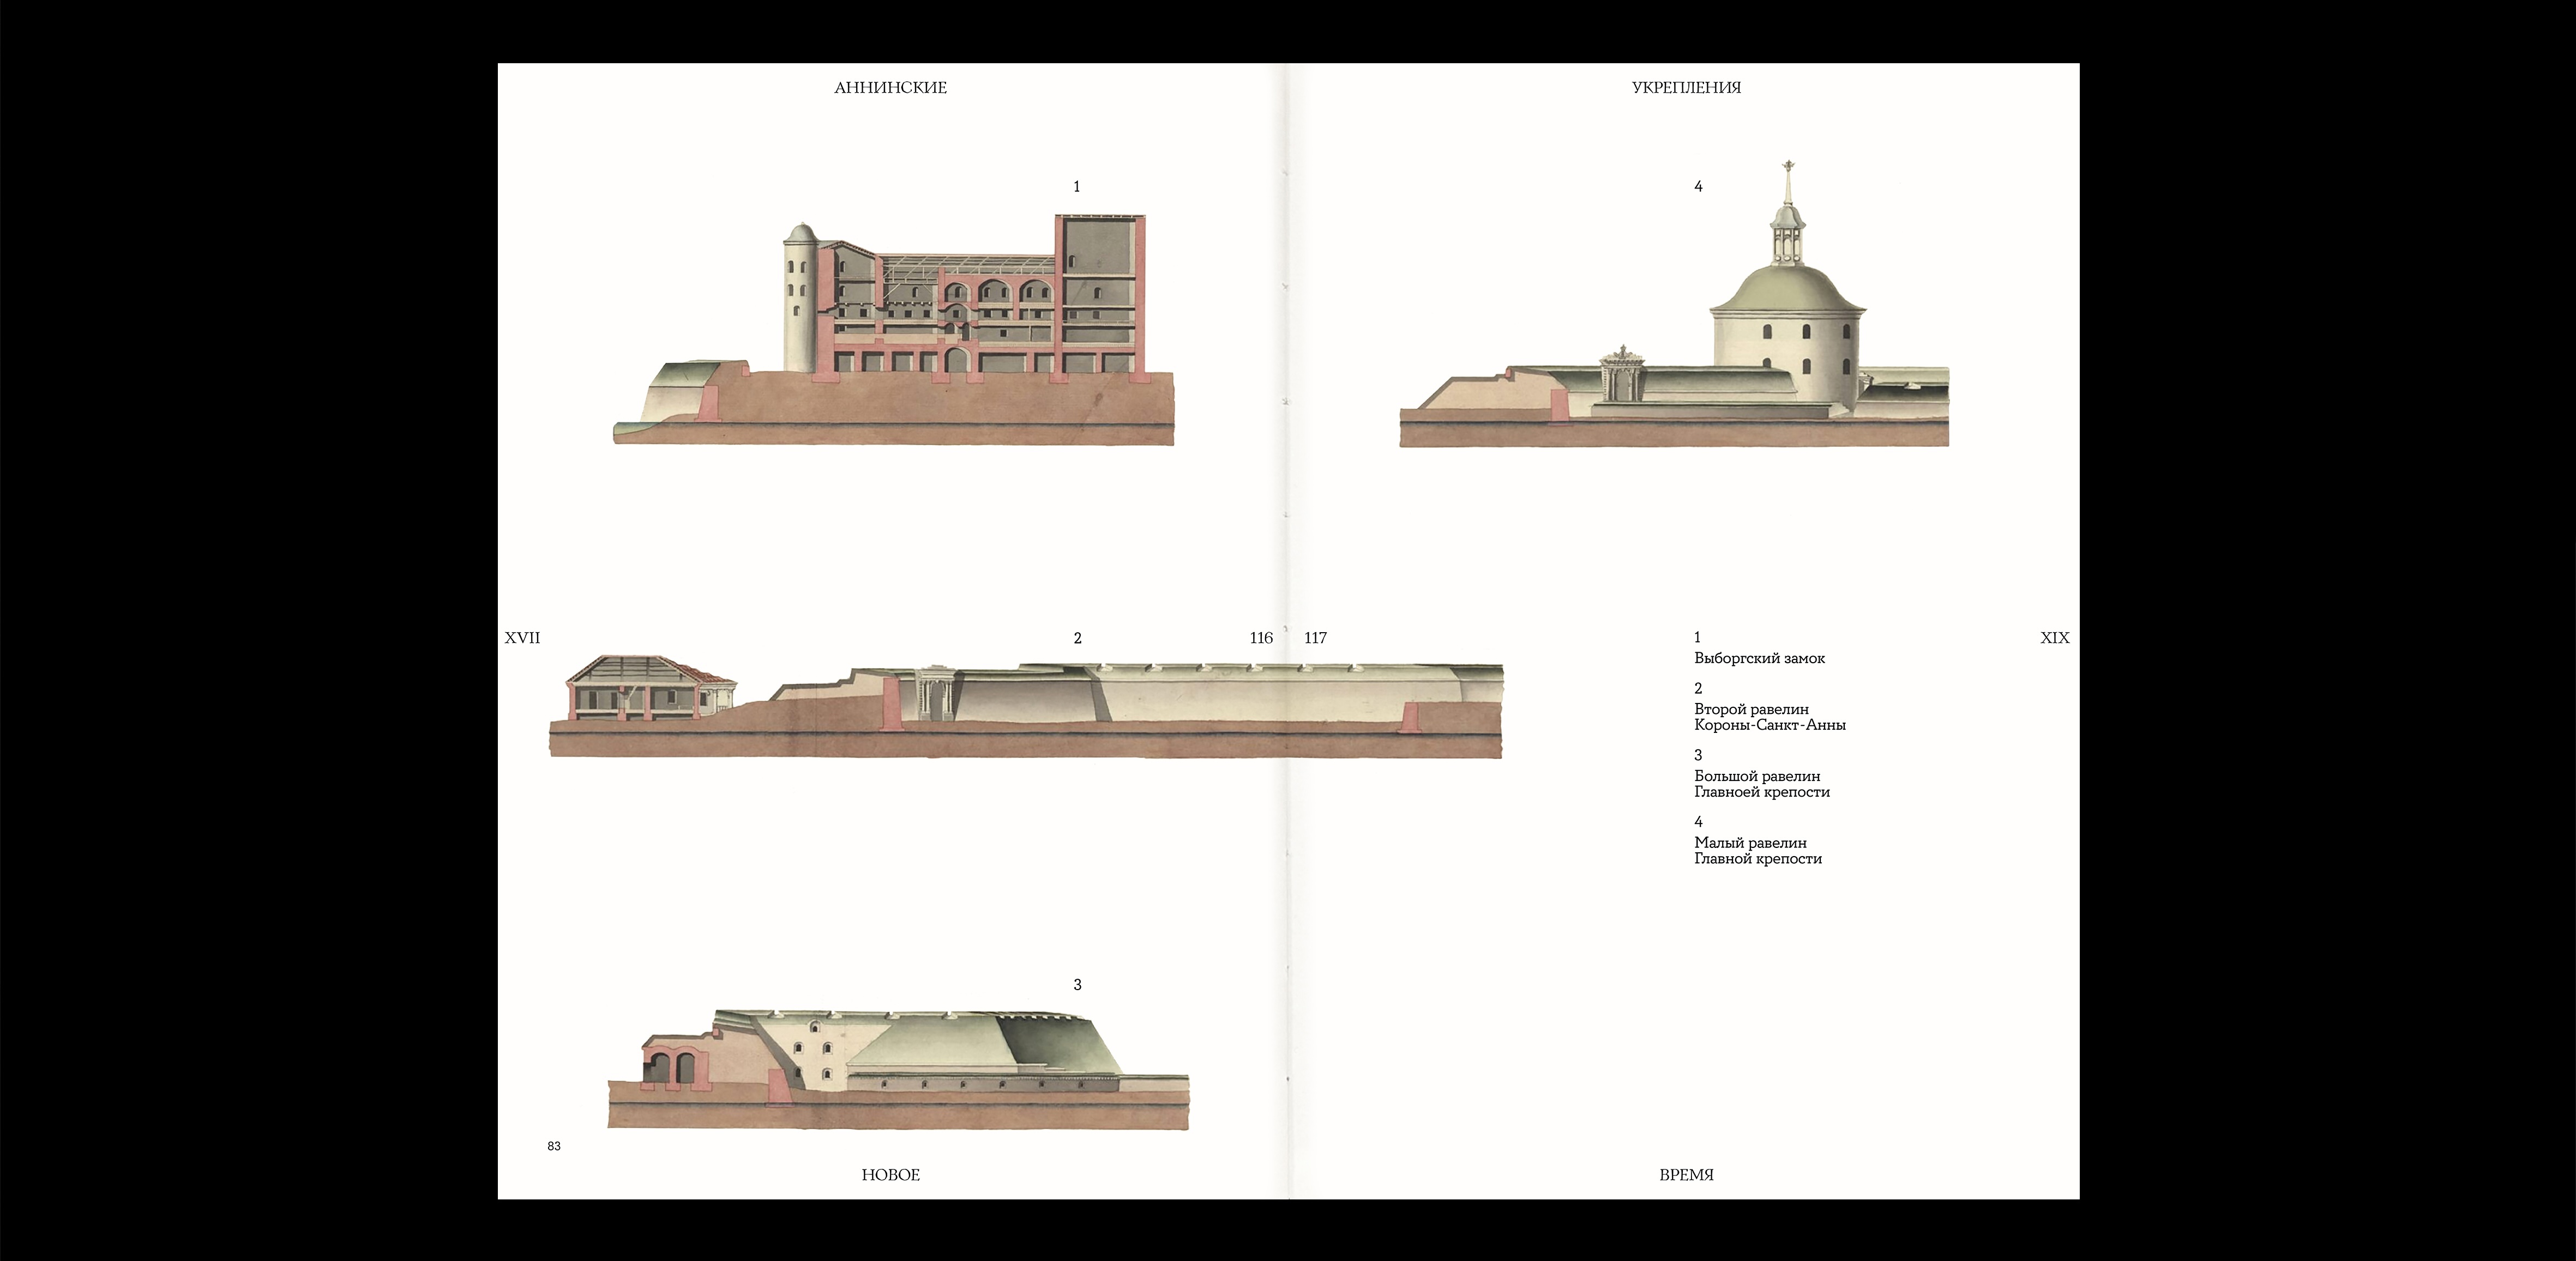Click page number 117
Screen dimensions: 2576x1261
click(x=1315, y=638)
